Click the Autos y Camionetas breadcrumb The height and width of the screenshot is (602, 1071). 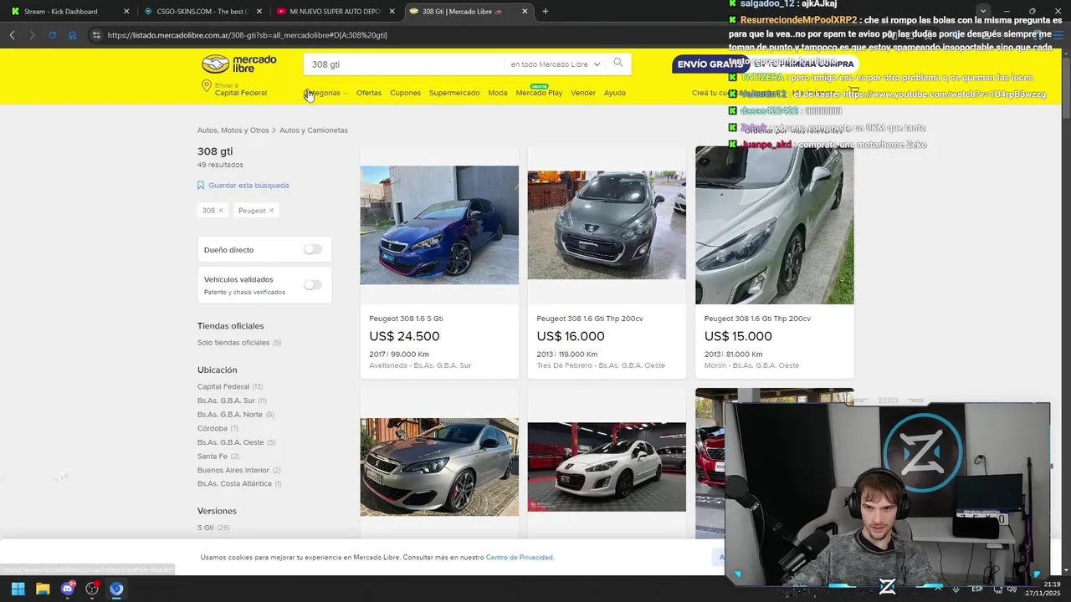click(314, 130)
